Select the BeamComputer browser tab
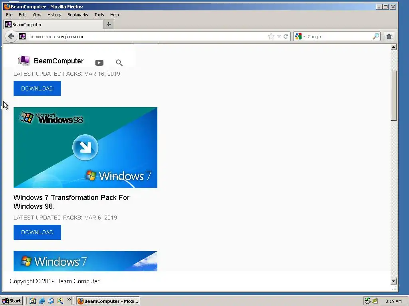 (x=53, y=24)
